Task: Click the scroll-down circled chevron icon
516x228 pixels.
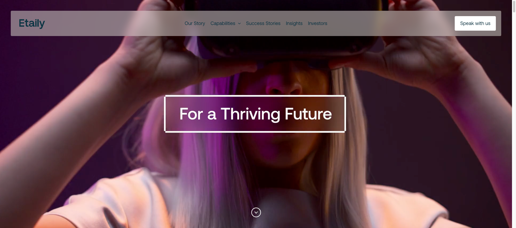Action: 256,212
